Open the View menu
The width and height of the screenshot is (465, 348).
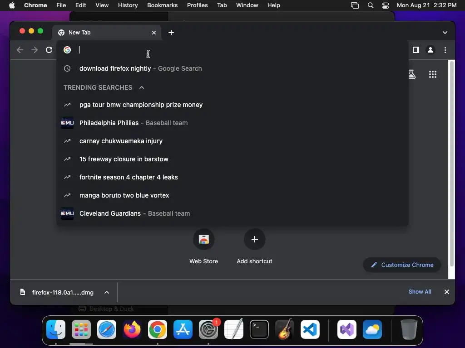click(x=102, y=5)
